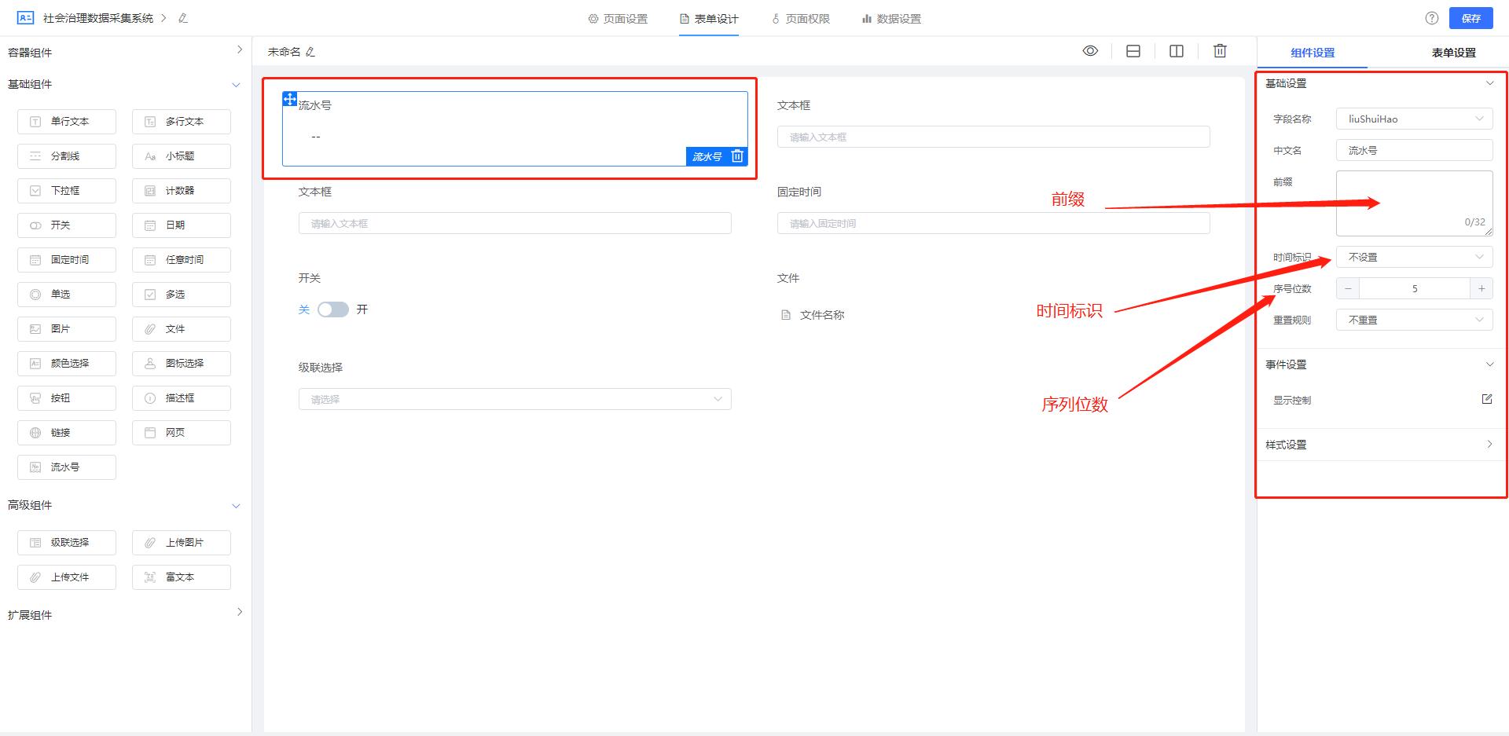Add the 日期 component
The image size is (1509, 736).
point(182,225)
